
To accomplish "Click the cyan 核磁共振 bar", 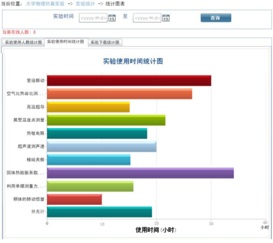I will 89,160.
